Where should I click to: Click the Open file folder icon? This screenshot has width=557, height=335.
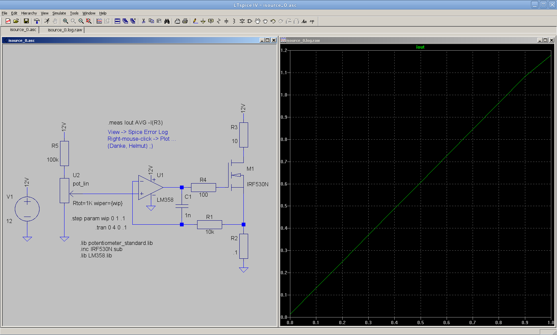point(16,21)
